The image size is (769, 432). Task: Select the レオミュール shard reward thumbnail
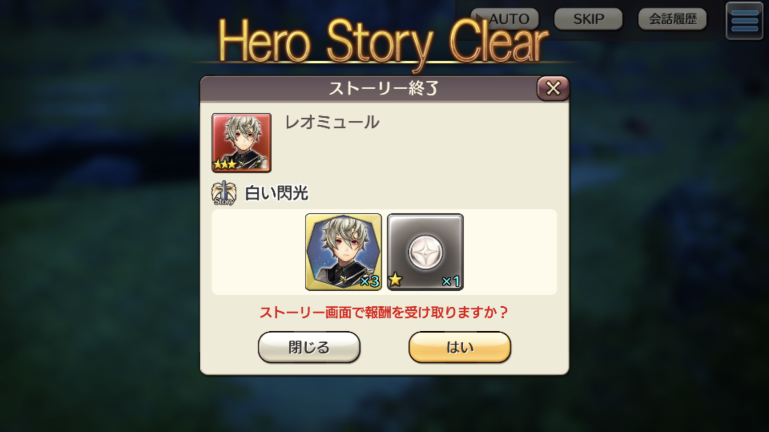point(343,252)
